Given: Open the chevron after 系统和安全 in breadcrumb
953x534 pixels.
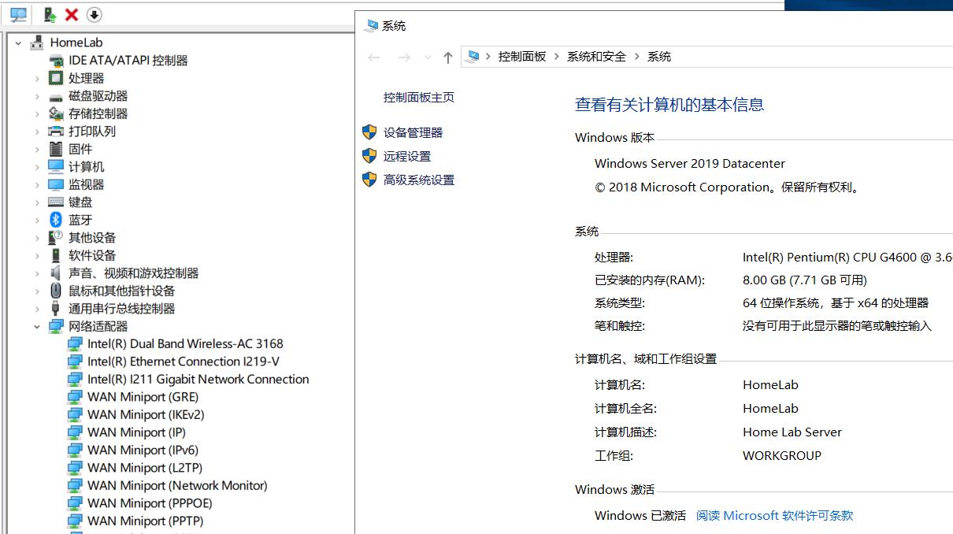Looking at the screenshot, I should point(637,57).
